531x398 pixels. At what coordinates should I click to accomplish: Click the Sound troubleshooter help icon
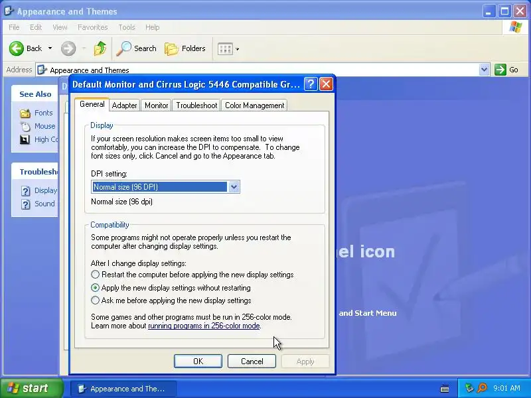pyautogui.click(x=25, y=204)
